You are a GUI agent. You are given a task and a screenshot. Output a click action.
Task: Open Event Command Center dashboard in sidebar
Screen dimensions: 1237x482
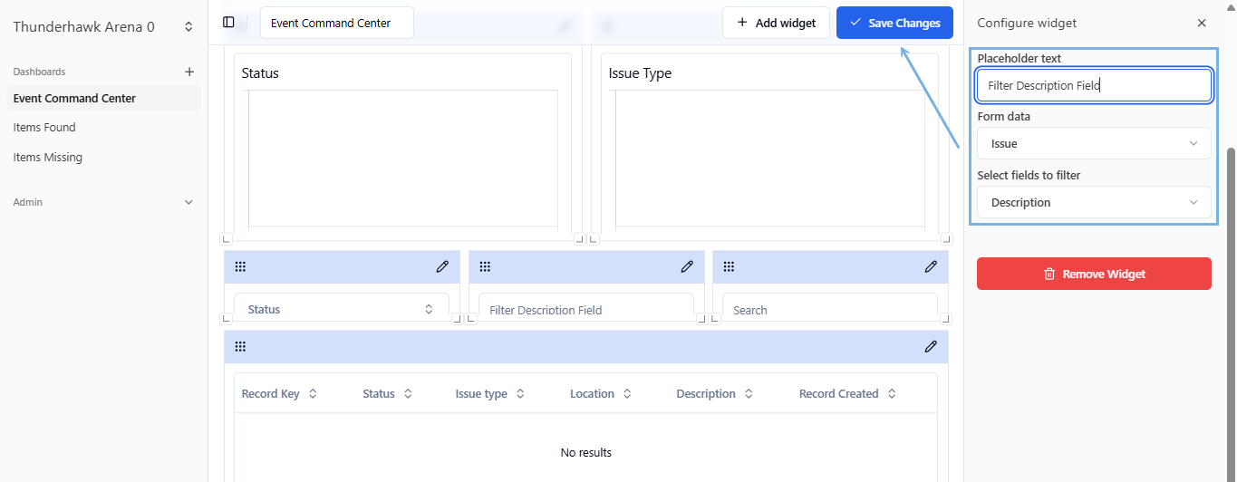pyautogui.click(x=103, y=98)
